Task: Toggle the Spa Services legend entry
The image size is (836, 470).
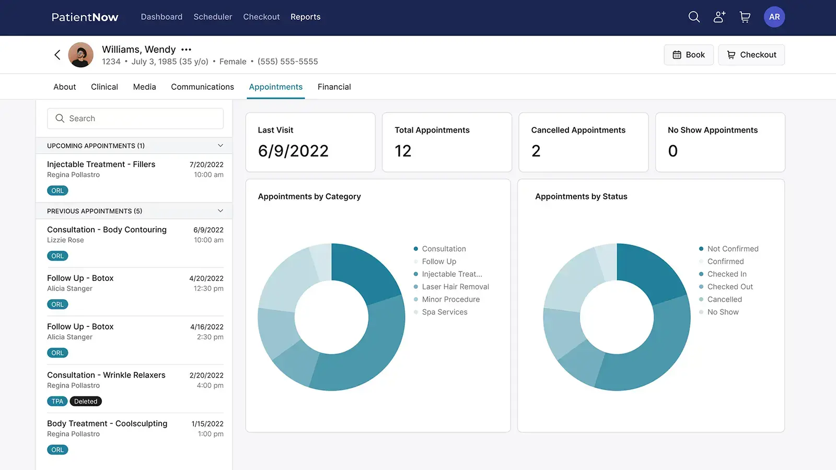Action: [x=440, y=312]
